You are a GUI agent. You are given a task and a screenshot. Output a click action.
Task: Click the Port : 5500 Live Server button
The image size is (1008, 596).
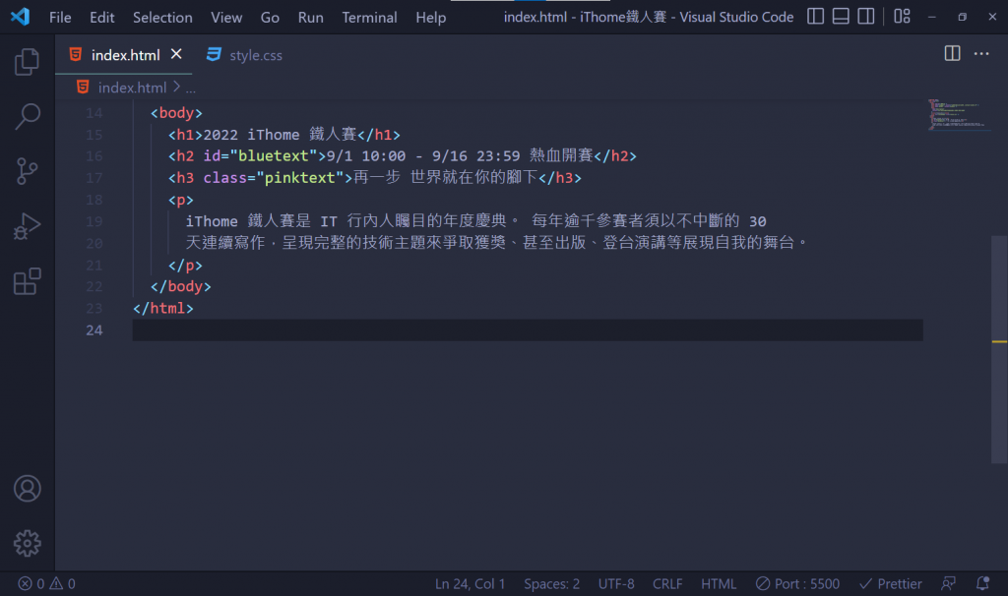coord(797,584)
